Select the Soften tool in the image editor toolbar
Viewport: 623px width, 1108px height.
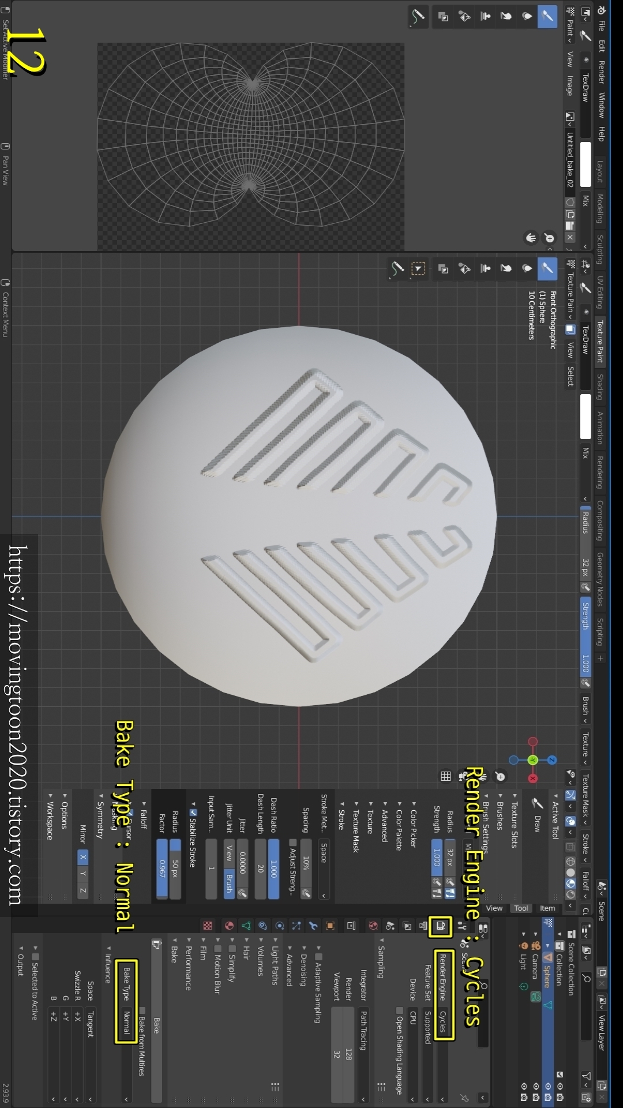pyautogui.click(x=527, y=16)
